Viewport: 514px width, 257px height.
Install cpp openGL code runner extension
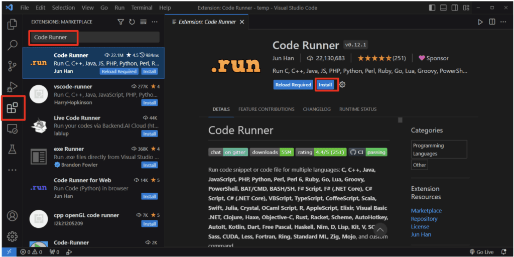pos(150,224)
